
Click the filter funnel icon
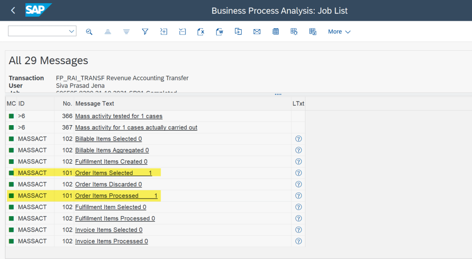(145, 31)
